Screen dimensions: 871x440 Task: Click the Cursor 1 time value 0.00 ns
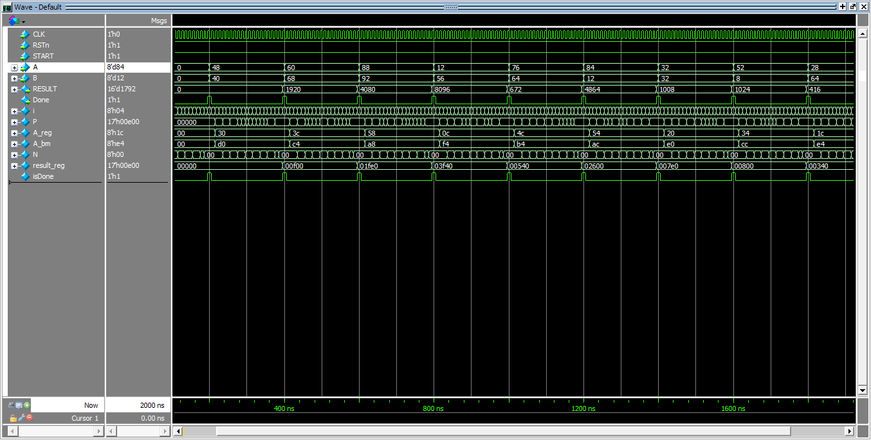tap(152, 418)
